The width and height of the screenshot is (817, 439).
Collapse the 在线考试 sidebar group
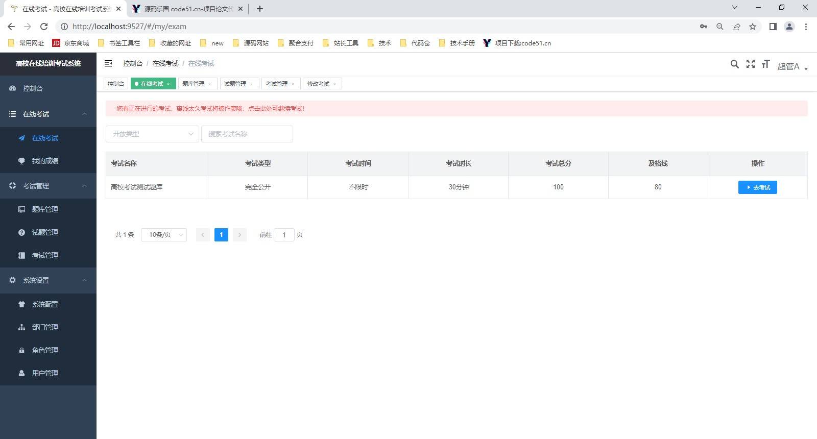[x=48, y=114]
